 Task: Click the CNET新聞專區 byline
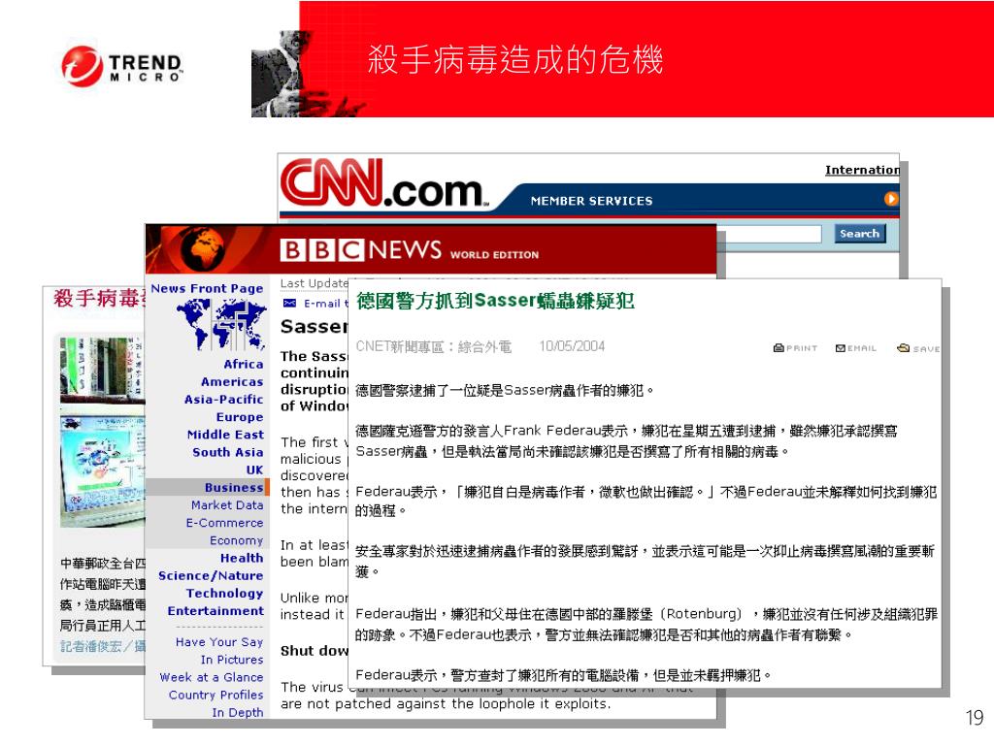(434, 346)
